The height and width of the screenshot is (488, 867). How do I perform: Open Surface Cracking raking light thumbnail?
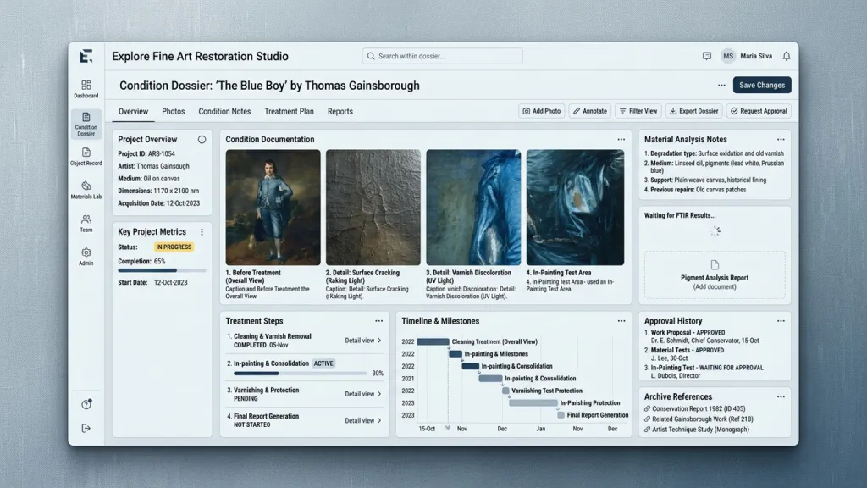coord(373,207)
